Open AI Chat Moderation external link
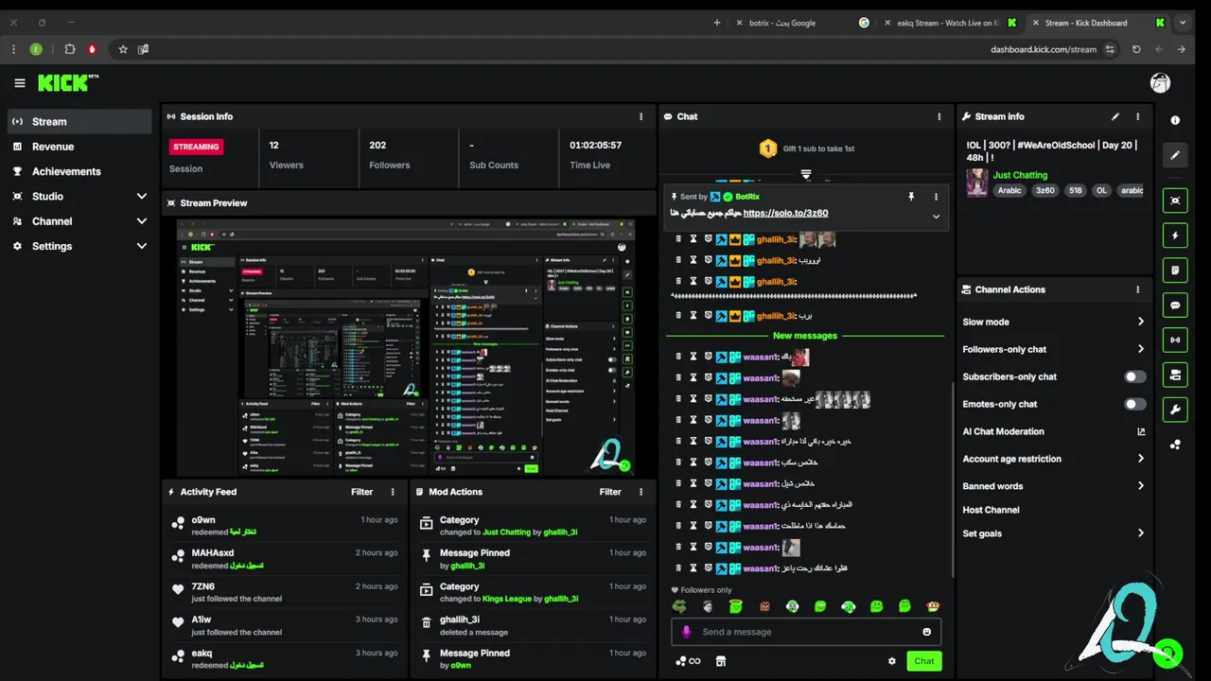This screenshot has height=681, width=1211. tap(1141, 431)
